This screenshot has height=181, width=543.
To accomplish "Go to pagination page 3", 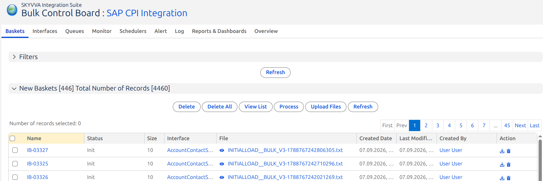I will [x=438, y=125].
